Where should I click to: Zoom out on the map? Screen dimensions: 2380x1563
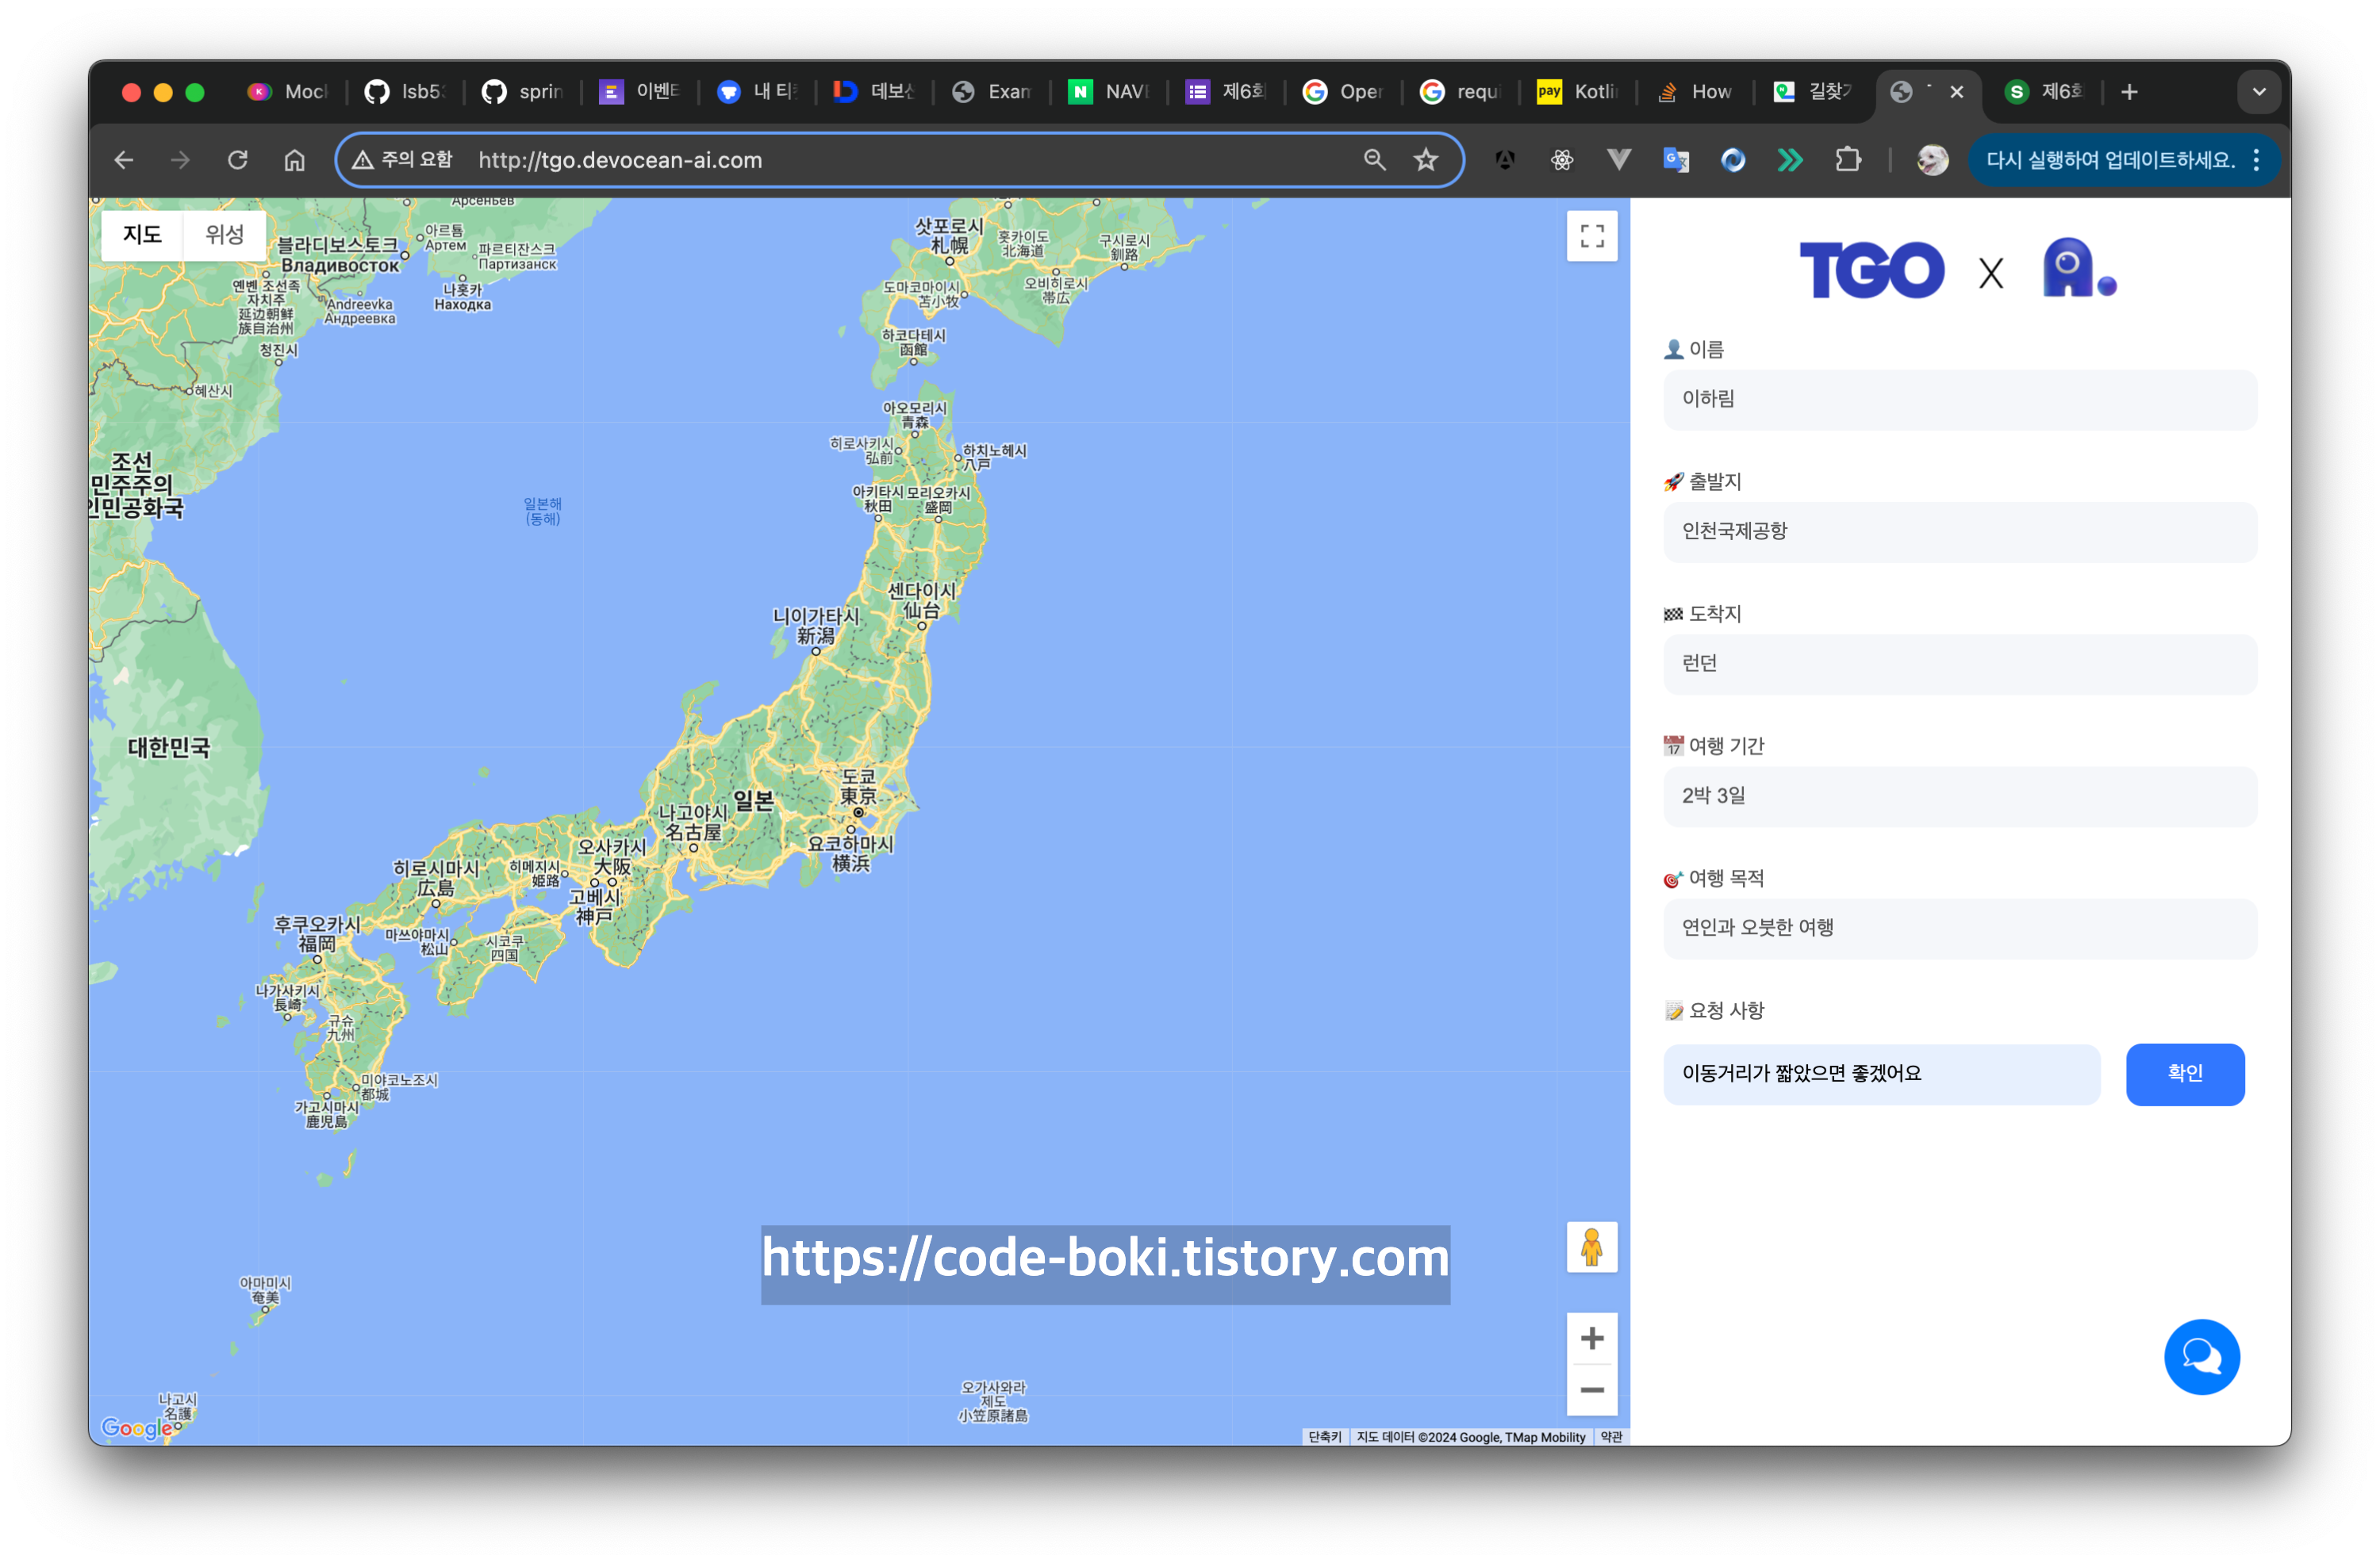point(1591,1390)
